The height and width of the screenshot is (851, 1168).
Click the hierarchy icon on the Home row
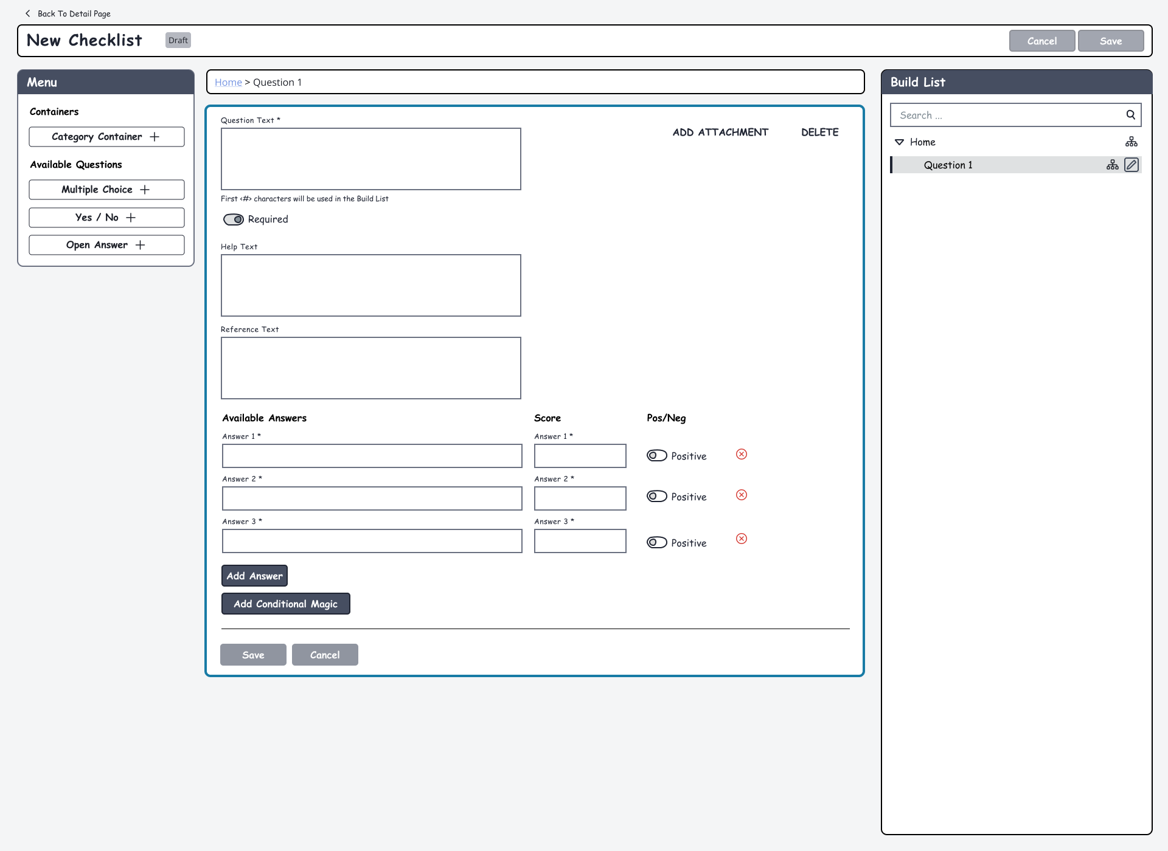(1131, 142)
